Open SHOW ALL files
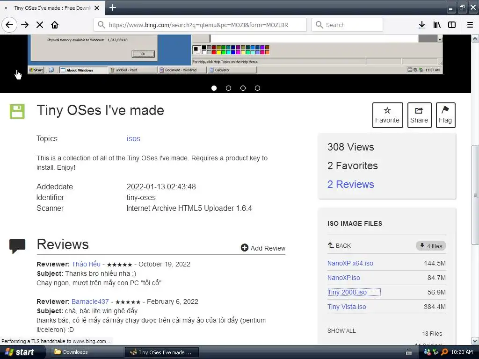 point(341,330)
